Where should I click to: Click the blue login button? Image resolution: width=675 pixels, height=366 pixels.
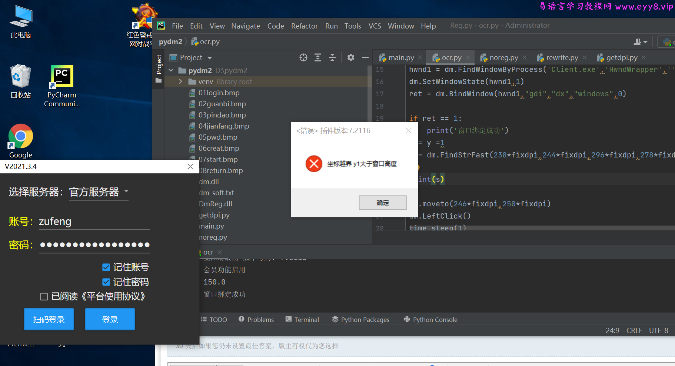click(110, 319)
